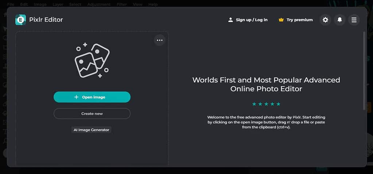Click Try premium link

click(x=300, y=20)
